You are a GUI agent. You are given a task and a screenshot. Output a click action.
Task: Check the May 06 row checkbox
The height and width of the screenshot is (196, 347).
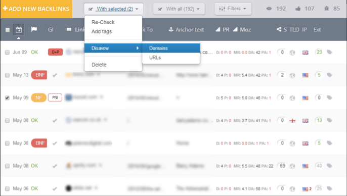point(7,188)
